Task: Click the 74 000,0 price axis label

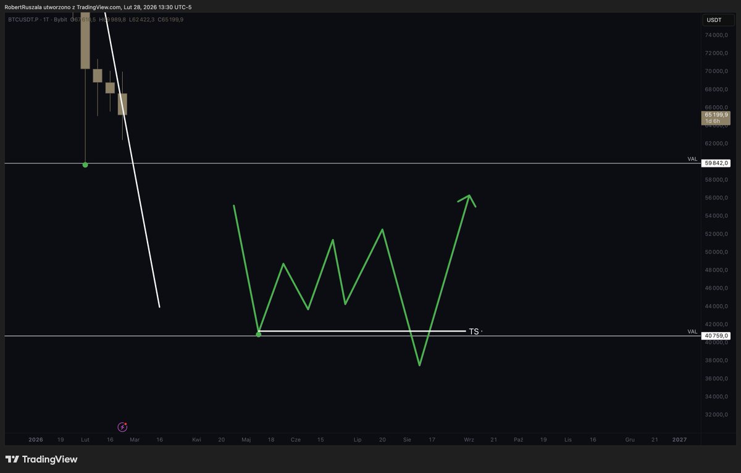Action: pyautogui.click(x=717, y=35)
